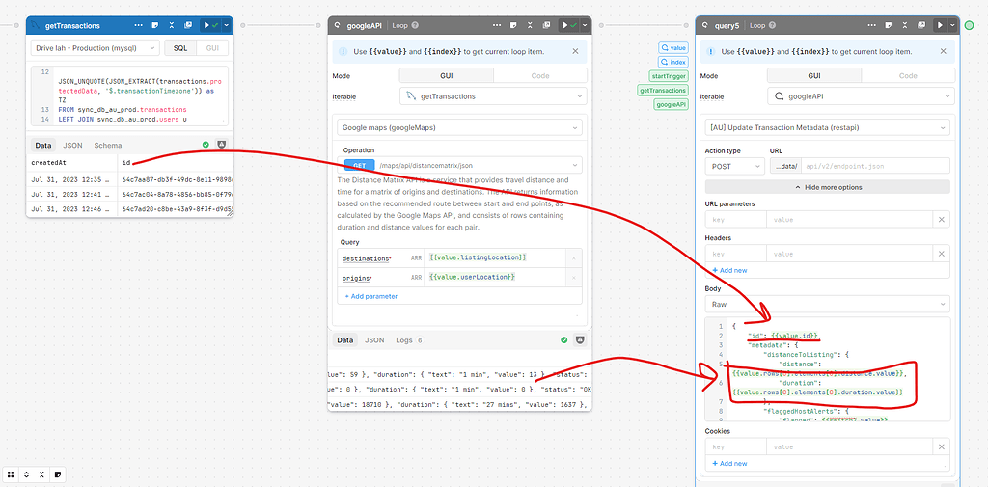Click the auto-layout grid icon at bottom left
The height and width of the screenshot is (487, 988).
coord(11,474)
